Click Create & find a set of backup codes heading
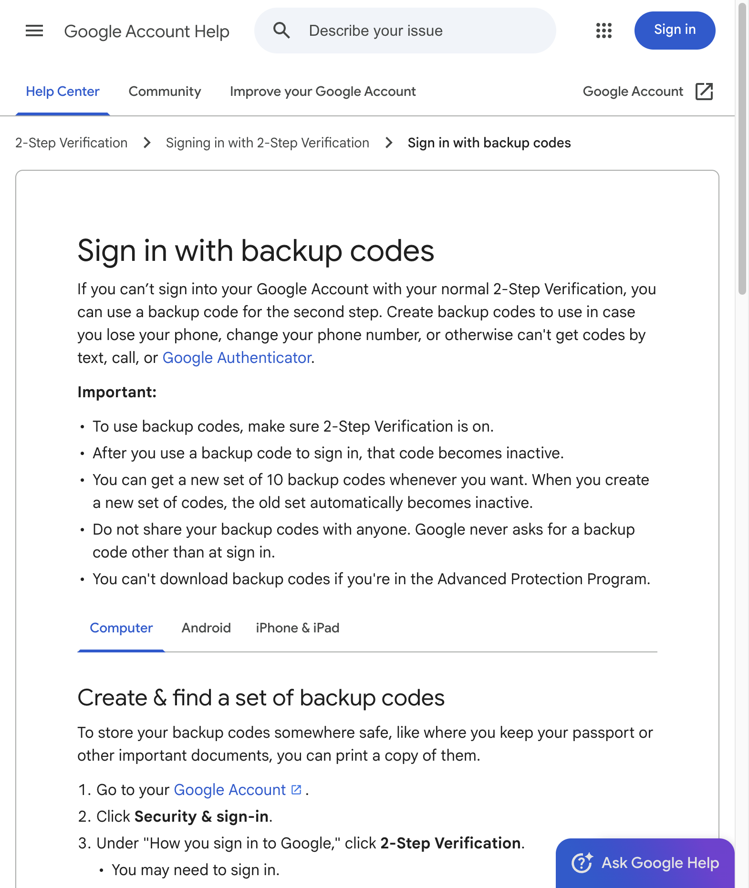 pos(261,698)
